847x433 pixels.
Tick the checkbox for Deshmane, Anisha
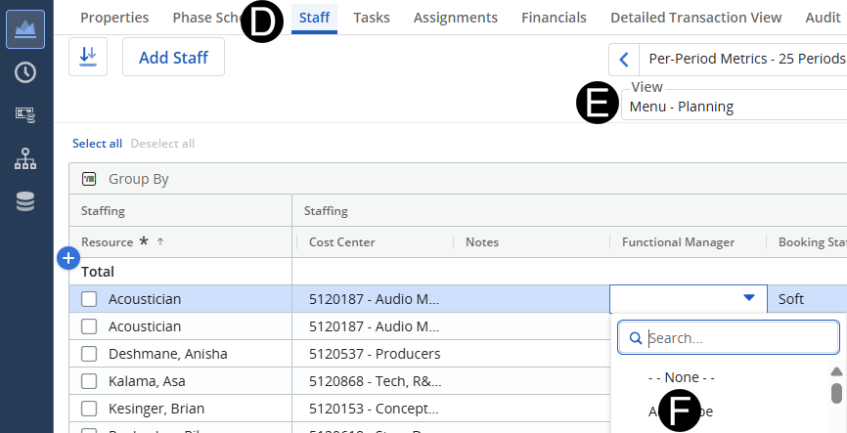[x=89, y=354]
